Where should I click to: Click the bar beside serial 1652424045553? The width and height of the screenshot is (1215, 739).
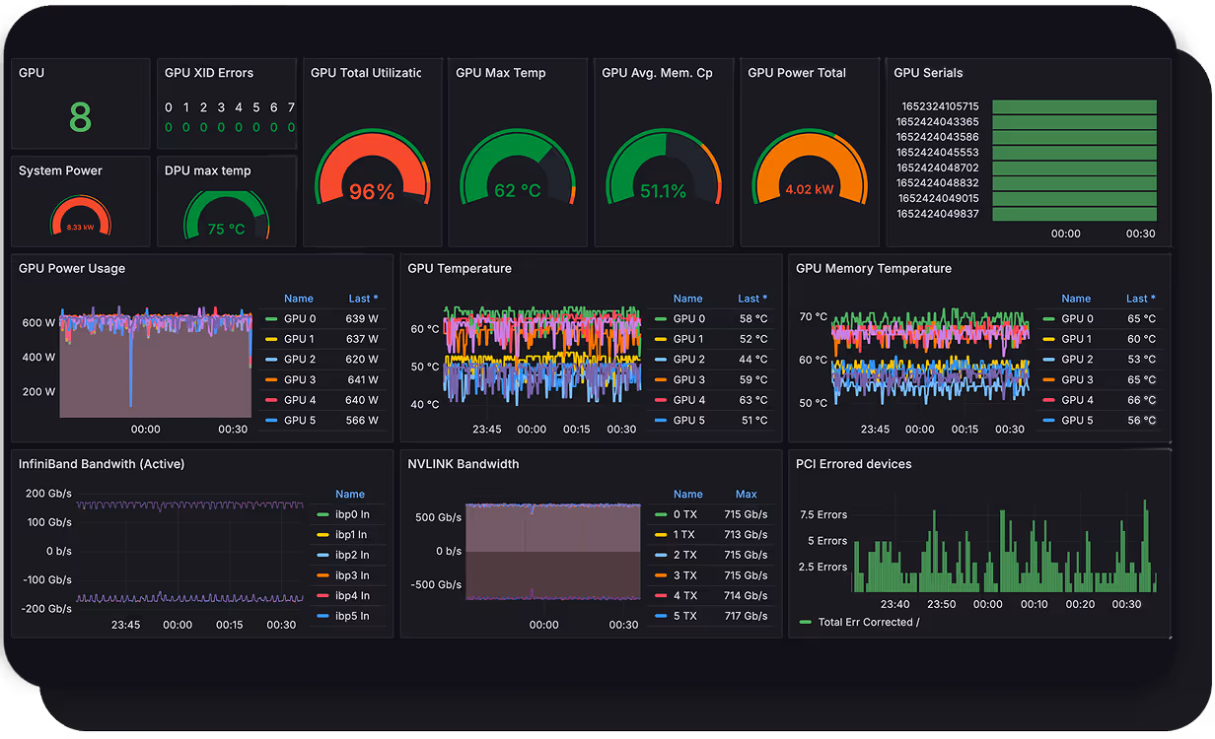click(x=1074, y=153)
